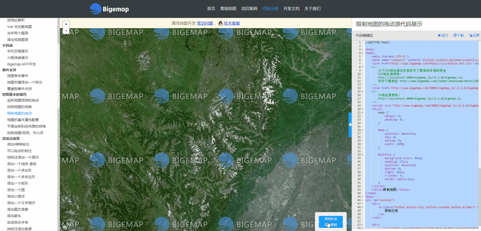Open 首页 in the top navigation

point(211,9)
